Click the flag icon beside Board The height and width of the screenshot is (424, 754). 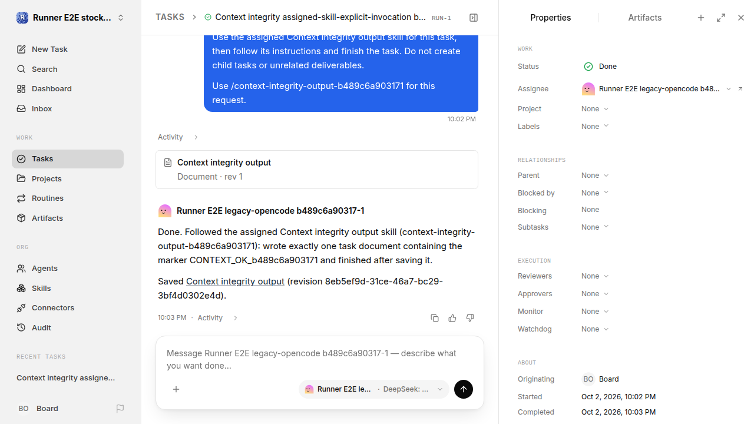point(120,409)
